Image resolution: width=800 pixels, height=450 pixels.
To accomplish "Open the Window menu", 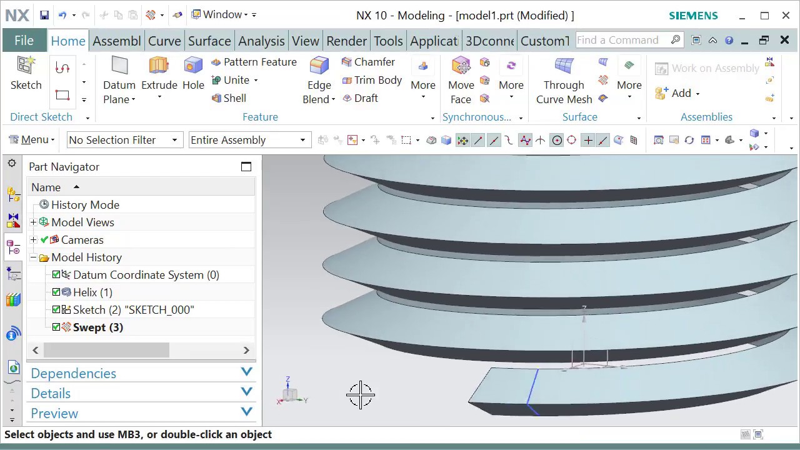I will (x=222, y=14).
